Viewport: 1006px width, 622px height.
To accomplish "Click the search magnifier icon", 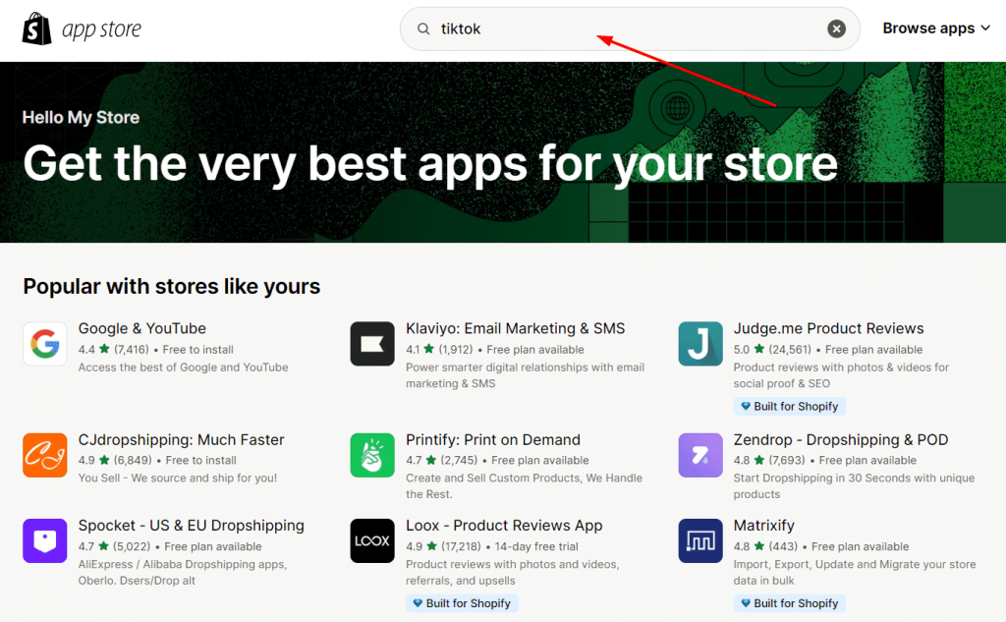I will tap(423, 28).
